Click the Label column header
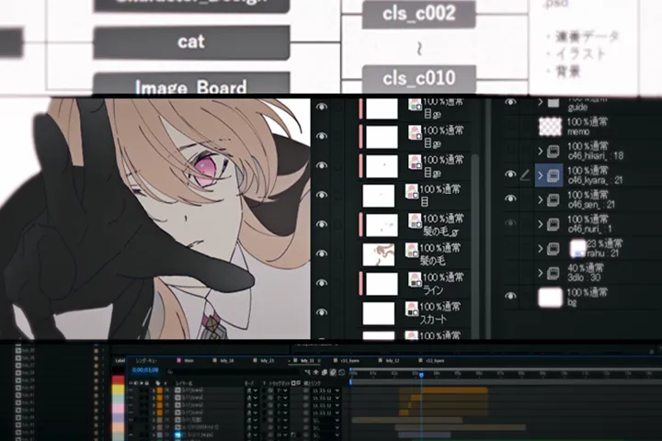 tap(120, 361)
